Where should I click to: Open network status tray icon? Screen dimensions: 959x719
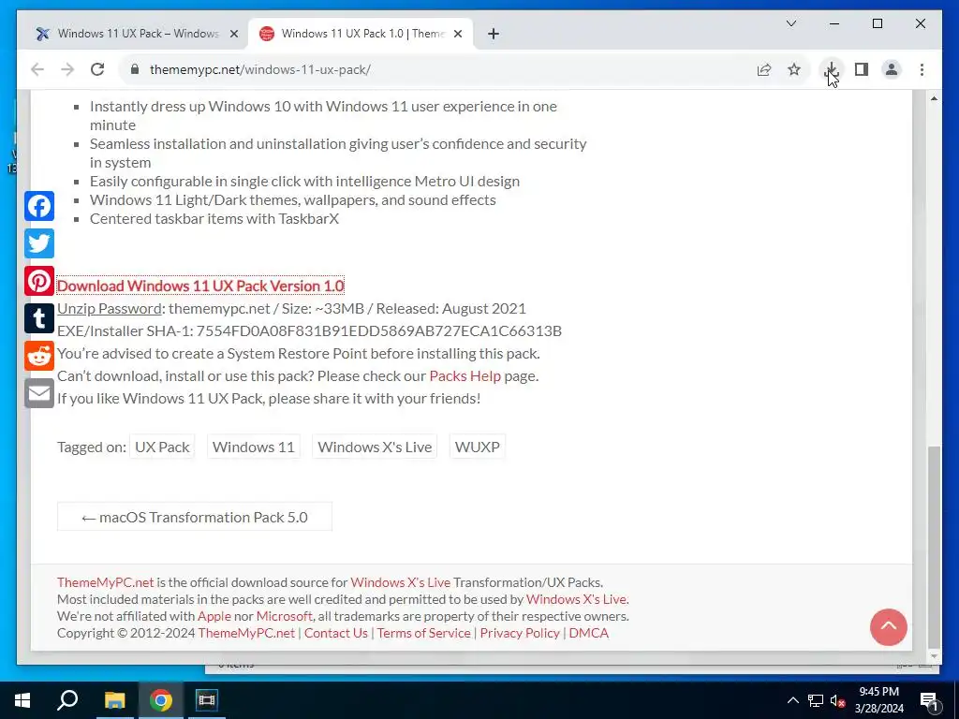(816, 700)
